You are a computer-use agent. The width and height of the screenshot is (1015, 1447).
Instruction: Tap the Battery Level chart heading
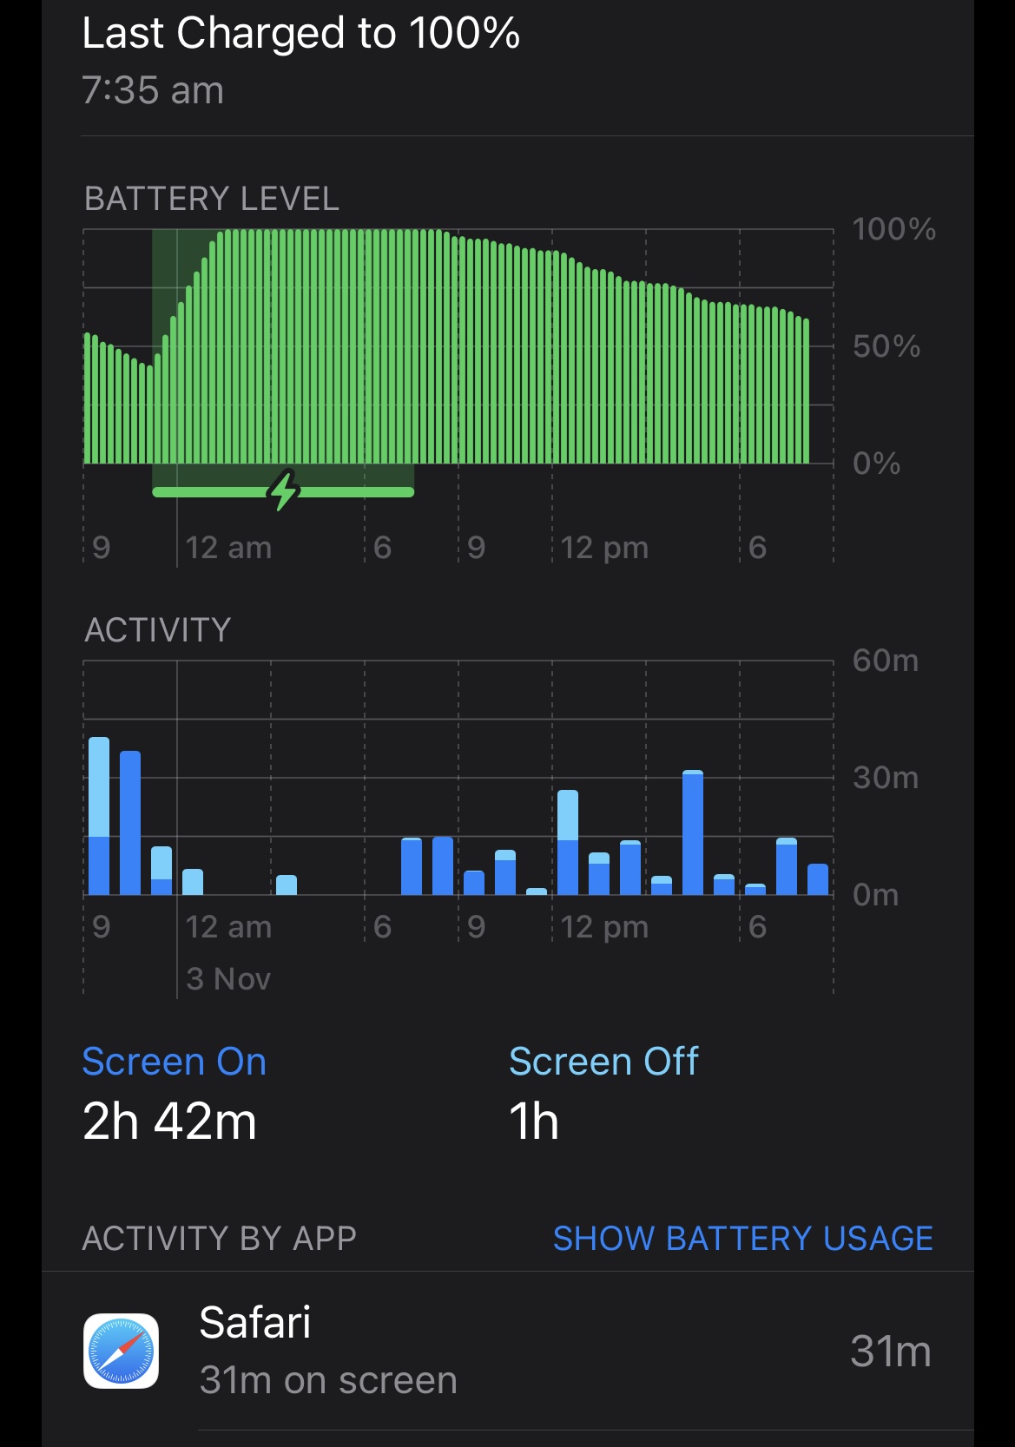(x=211, y=199)
